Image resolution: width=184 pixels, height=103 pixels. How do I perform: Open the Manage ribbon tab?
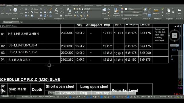[49, 5]
